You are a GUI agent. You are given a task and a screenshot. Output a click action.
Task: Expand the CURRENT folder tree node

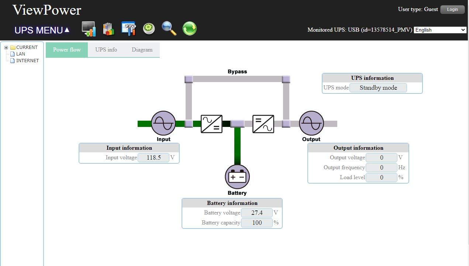tap(6, 47)
